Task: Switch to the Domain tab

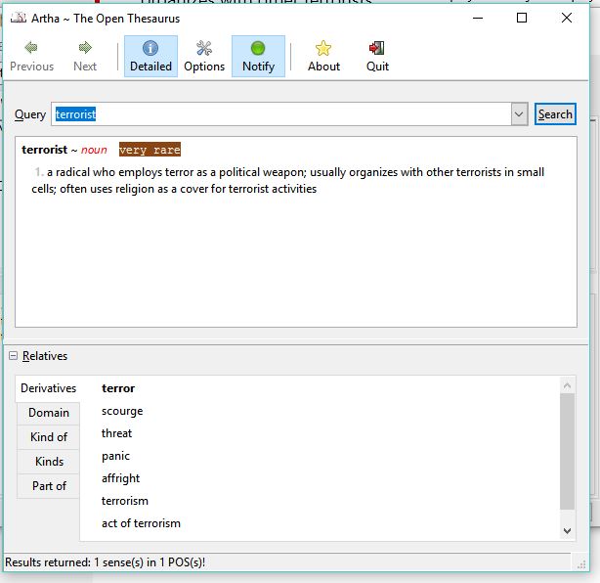Action: [x=48, y=413]
